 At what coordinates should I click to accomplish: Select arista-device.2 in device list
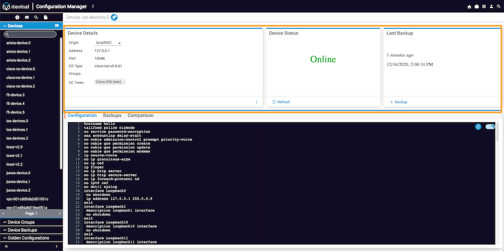coord(19,60)
